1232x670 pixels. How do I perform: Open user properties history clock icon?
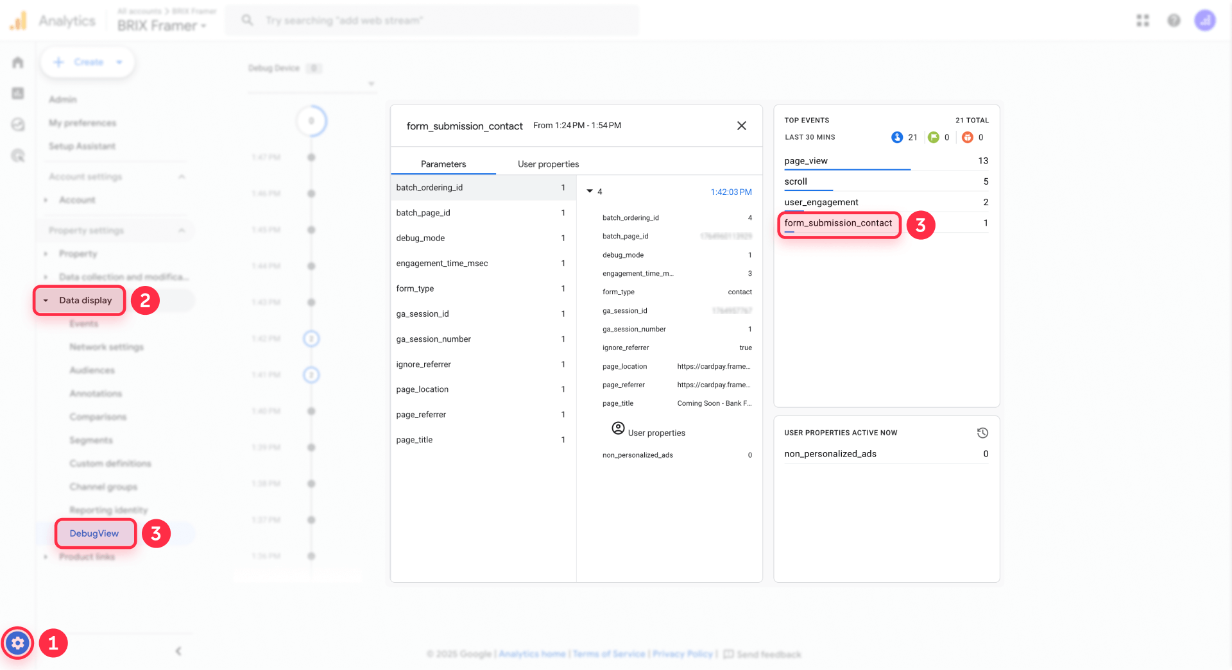982,433
